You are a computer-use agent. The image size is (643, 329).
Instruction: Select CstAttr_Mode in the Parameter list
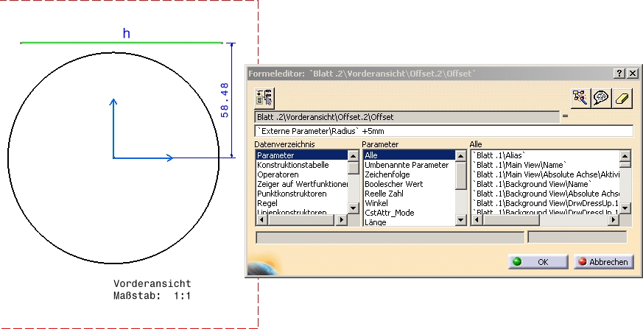coord(410,213)
